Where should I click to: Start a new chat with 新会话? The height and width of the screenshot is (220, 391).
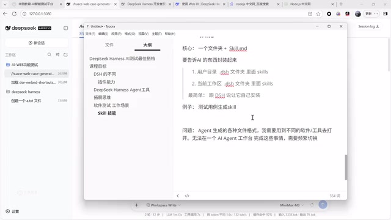tap(37, 43)
